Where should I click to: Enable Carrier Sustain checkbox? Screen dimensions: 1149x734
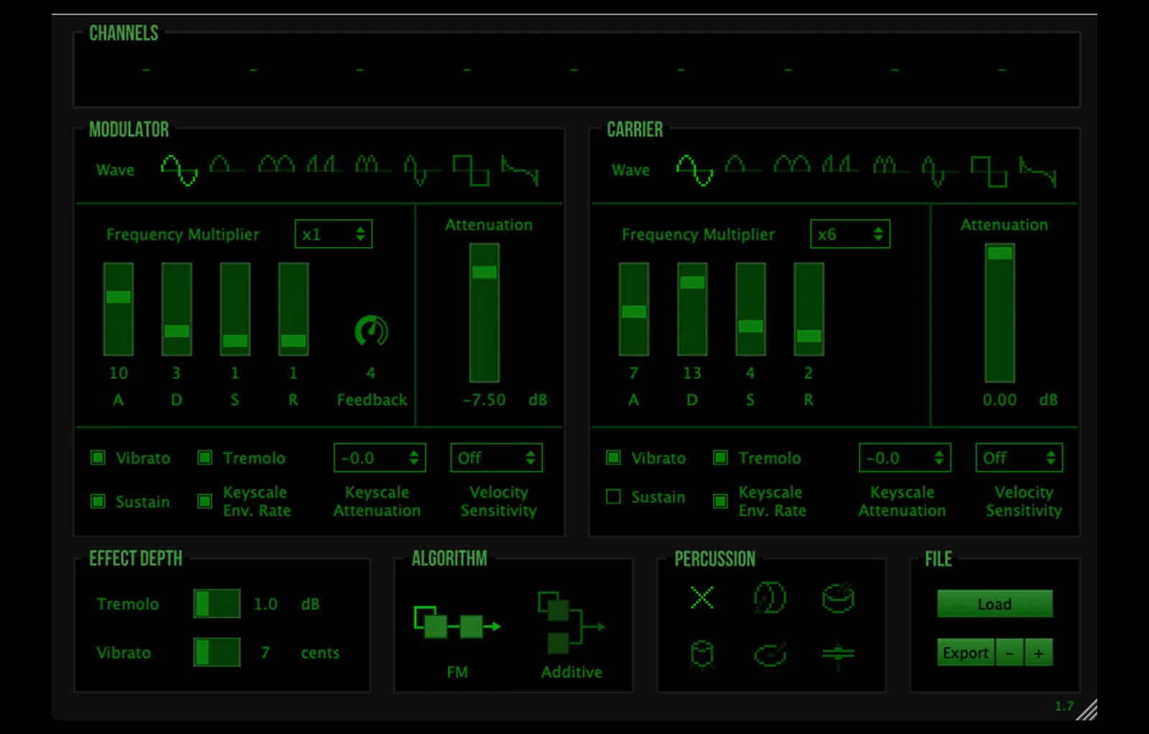(613, 496)
